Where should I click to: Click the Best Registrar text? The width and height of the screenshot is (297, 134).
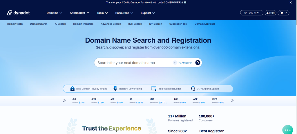[x=211, y=131]
